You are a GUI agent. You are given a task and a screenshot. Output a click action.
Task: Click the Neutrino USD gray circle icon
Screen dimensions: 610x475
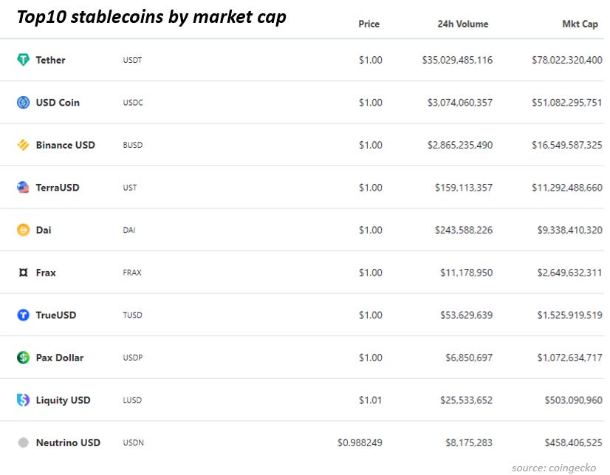[x=24, y=442]
